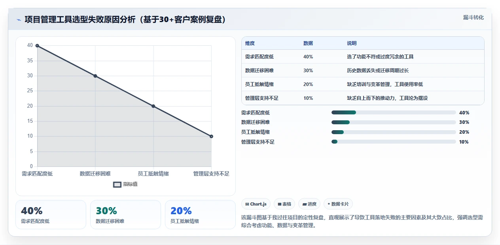Screen dimensions: 500x245
Task: Click the 30% cell in the table
Action: pos(308,71)
